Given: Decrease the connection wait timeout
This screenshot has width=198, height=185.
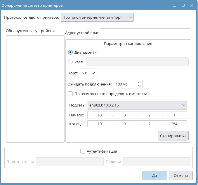Looking at the screenshot, I should tap(139, 86).
